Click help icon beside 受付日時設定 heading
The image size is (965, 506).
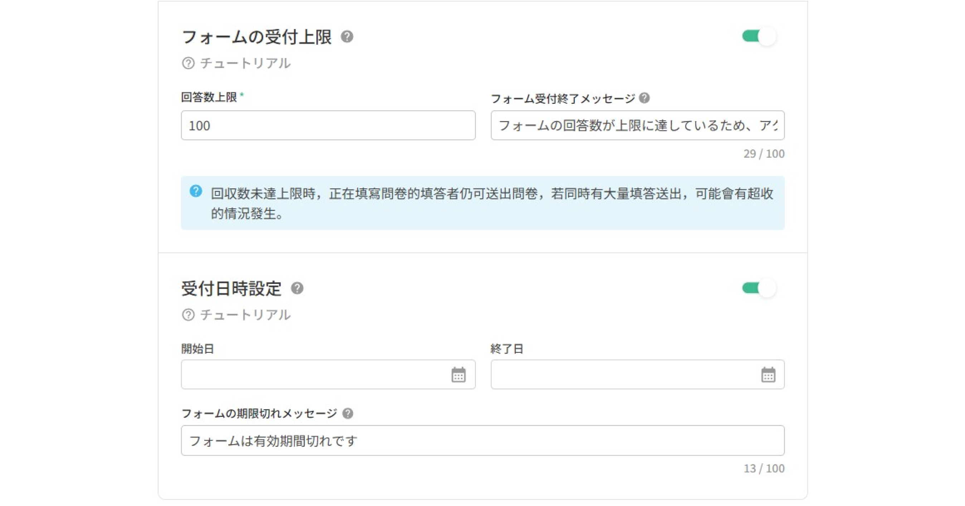(x=297, y=288)
